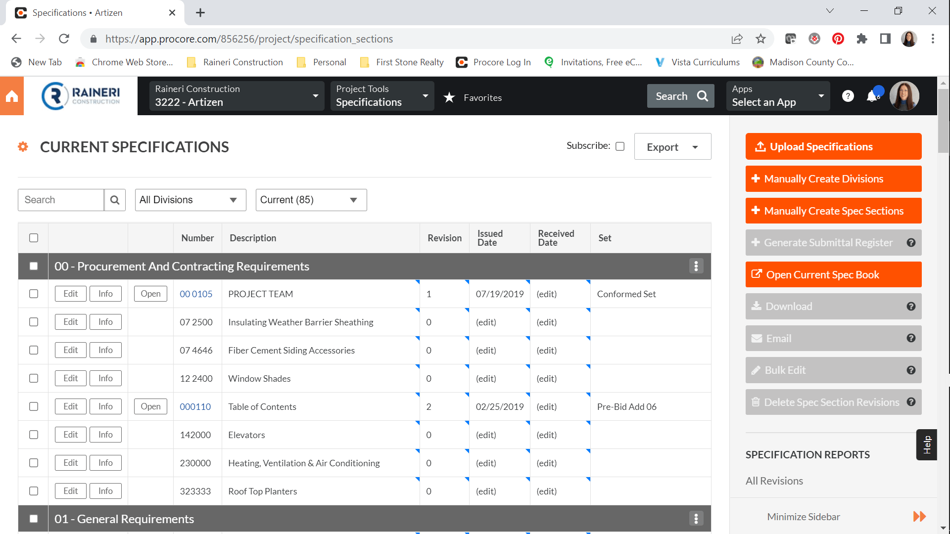Click the Favorites star icon
The image size is (950, 534).
449,97
